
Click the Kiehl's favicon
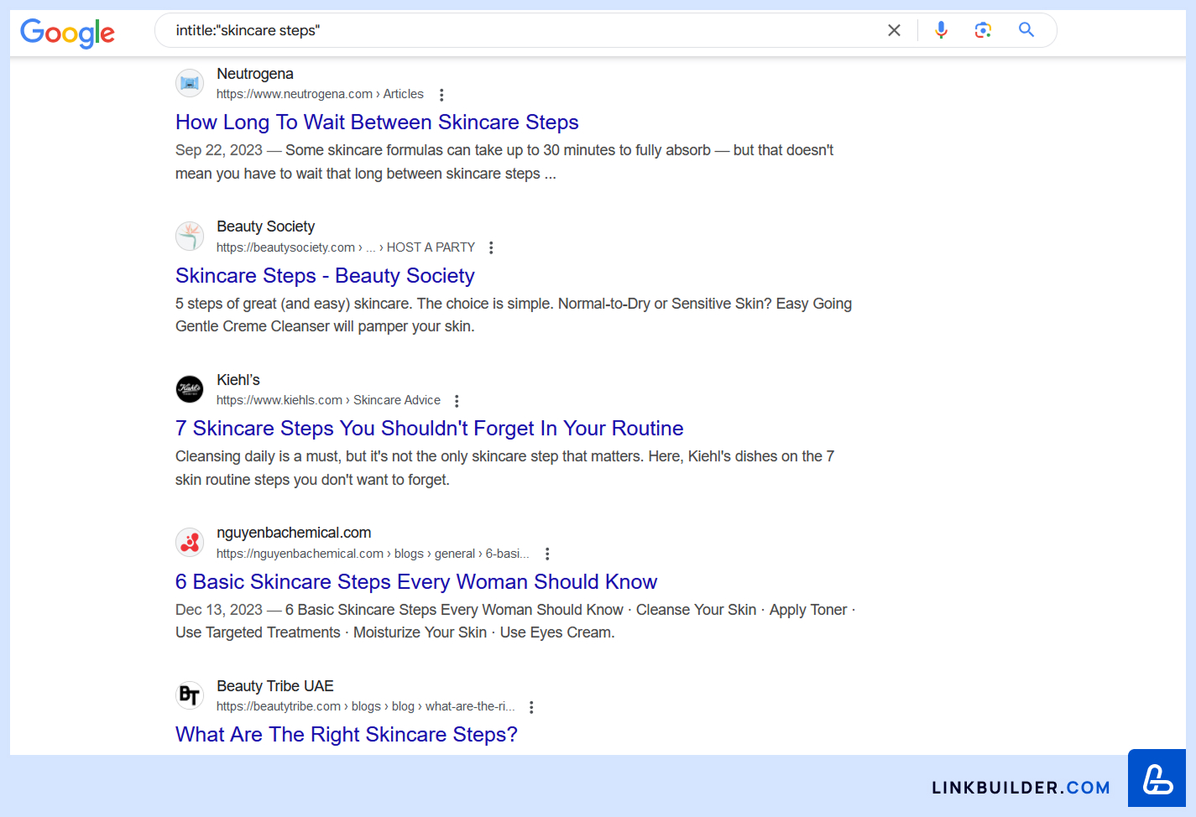(x=190, y=389)
